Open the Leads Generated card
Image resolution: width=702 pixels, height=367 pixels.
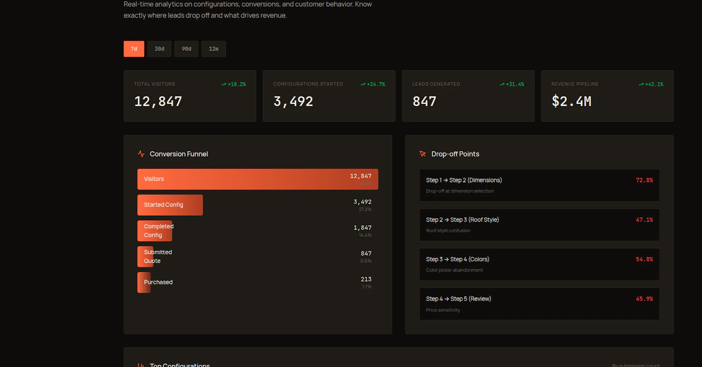468,96
